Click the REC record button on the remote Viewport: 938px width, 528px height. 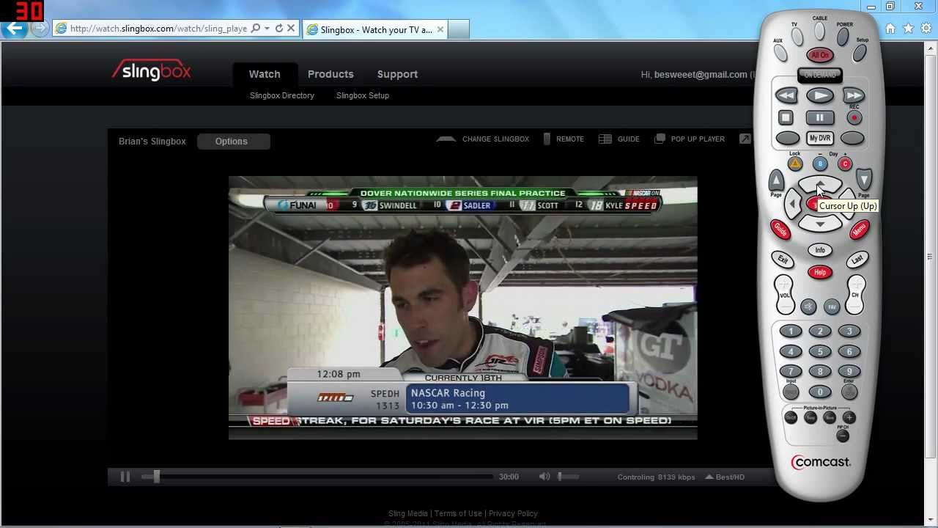[854, 117]
